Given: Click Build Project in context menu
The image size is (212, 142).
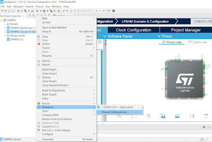Looking at the screenshot, I should (50, 69).
